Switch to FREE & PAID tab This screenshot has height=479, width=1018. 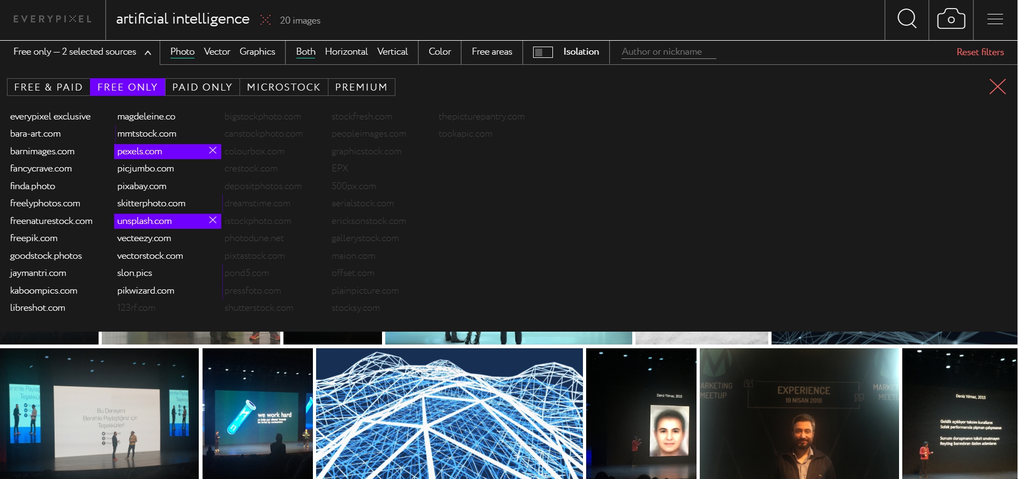49,87
